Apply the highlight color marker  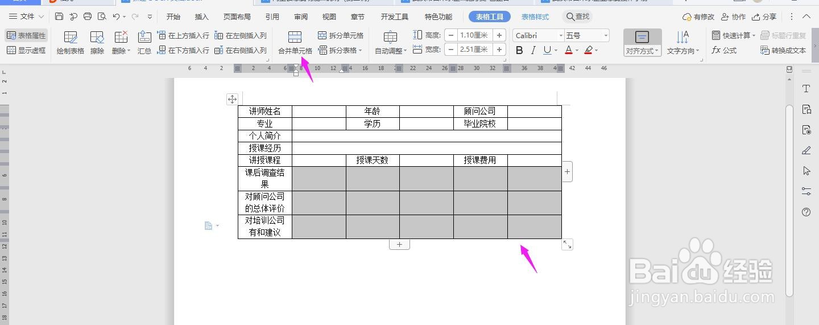point(589,50)
